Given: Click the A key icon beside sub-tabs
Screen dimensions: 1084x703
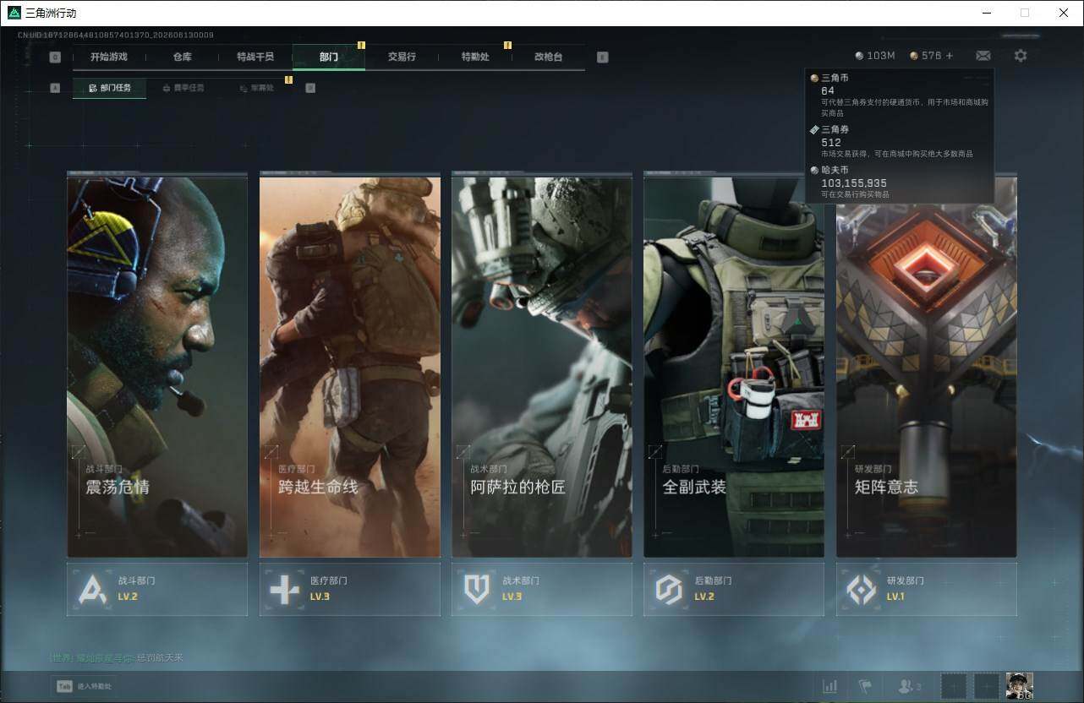Looking at the screenshot, I should [x=55, y=88].
